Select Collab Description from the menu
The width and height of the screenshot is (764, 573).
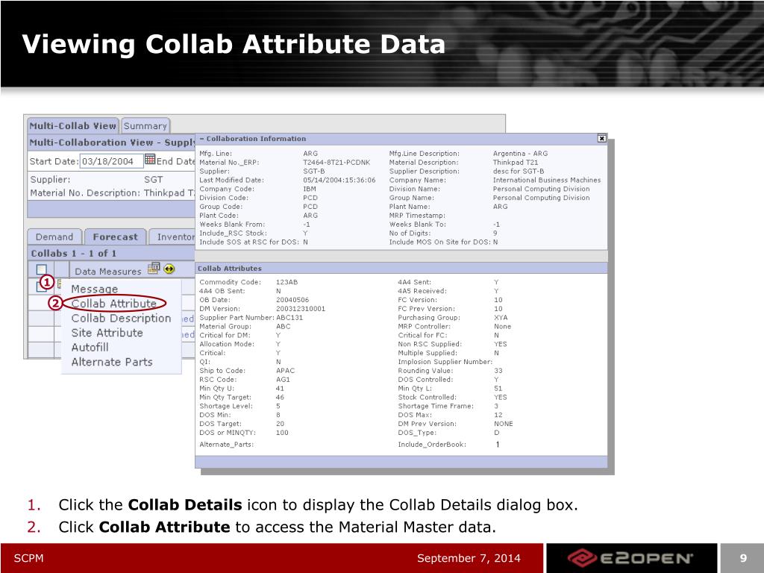pos(122,318)
